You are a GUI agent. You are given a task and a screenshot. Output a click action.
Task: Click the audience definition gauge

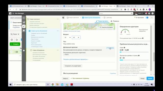coord(125,31)
